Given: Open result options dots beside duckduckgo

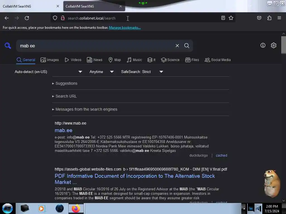Looking at the screenshot, I should point(212,155).
